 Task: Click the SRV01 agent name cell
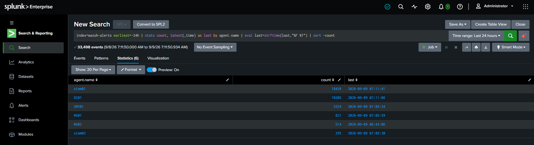pos(79,107)
